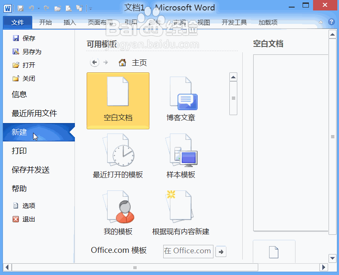Click the 可用模板 heading text

pyautogui.click(x=102, y=44)
